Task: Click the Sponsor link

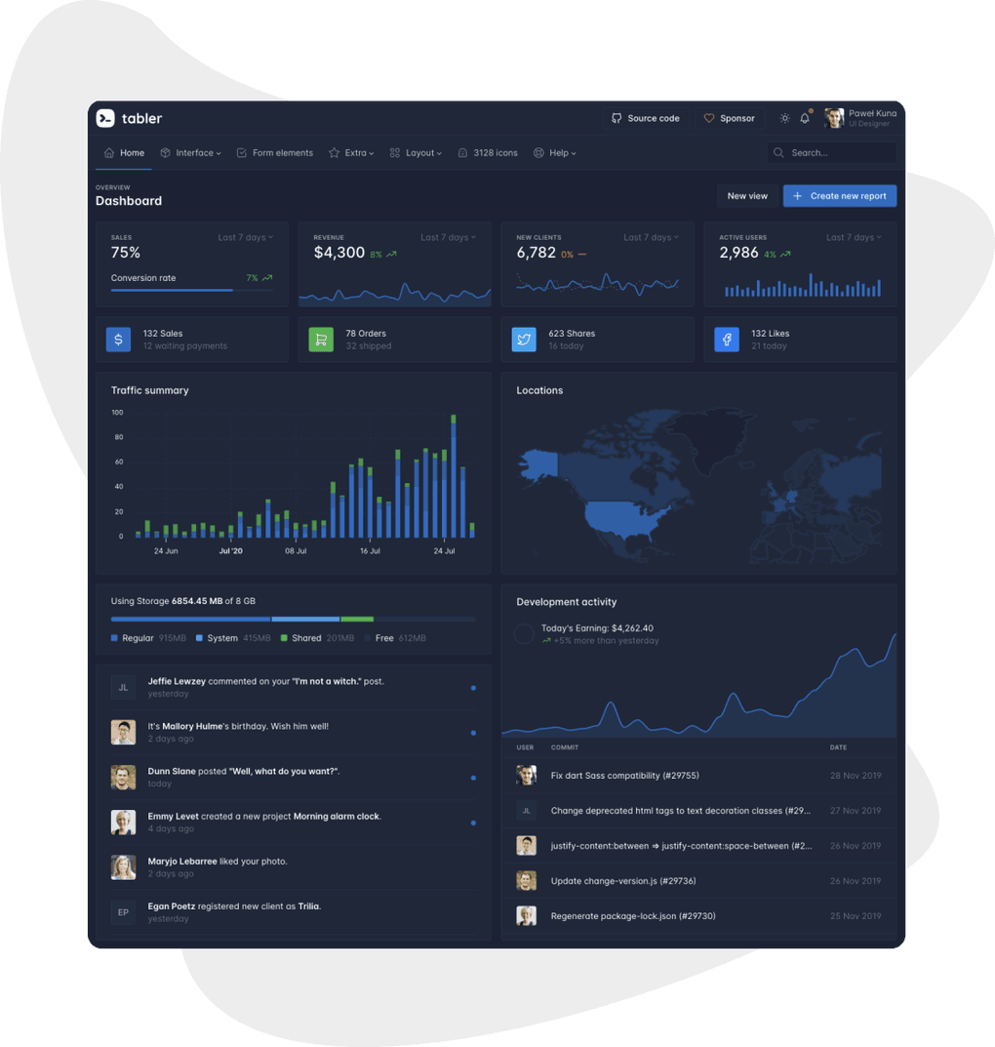Action: point(730,117)
